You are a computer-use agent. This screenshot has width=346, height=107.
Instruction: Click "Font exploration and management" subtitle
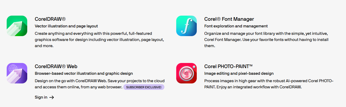point(236,26)
